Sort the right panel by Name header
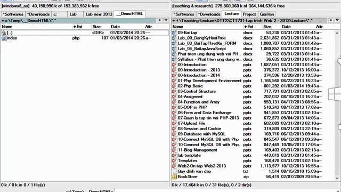The height and width of the screenshot is (192, 341). (178, 27)
